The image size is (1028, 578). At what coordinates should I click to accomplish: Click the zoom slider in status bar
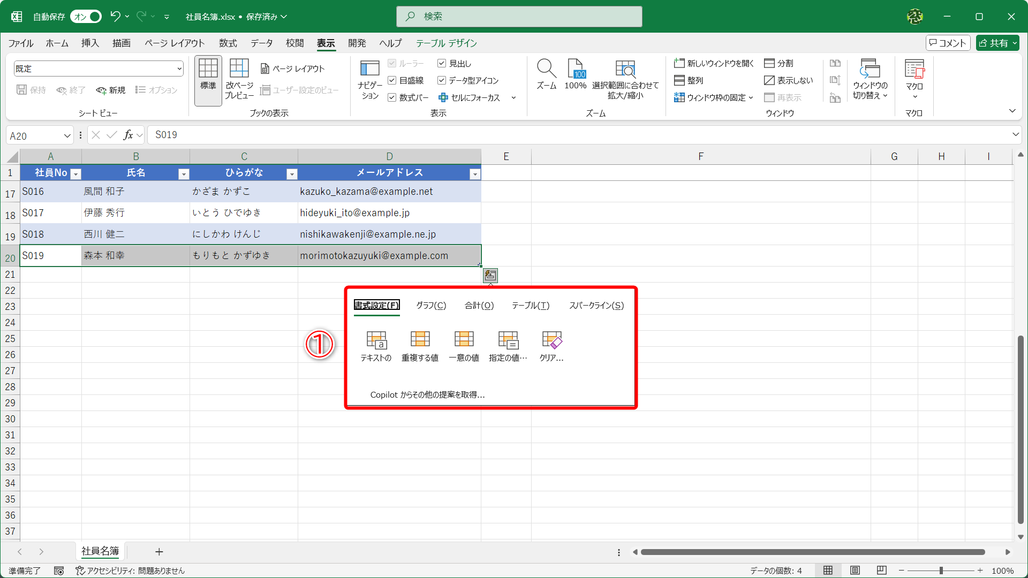pyautogui.click(x=941, y=571)
